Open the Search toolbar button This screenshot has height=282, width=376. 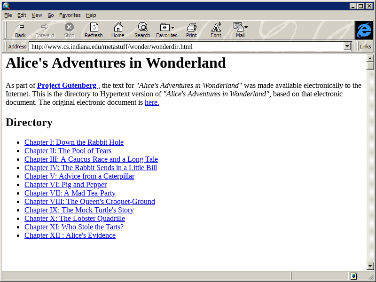142,30
